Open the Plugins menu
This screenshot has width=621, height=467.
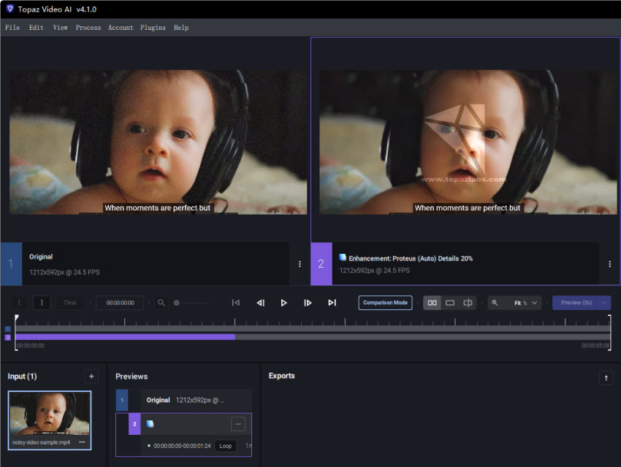(153, 27)
